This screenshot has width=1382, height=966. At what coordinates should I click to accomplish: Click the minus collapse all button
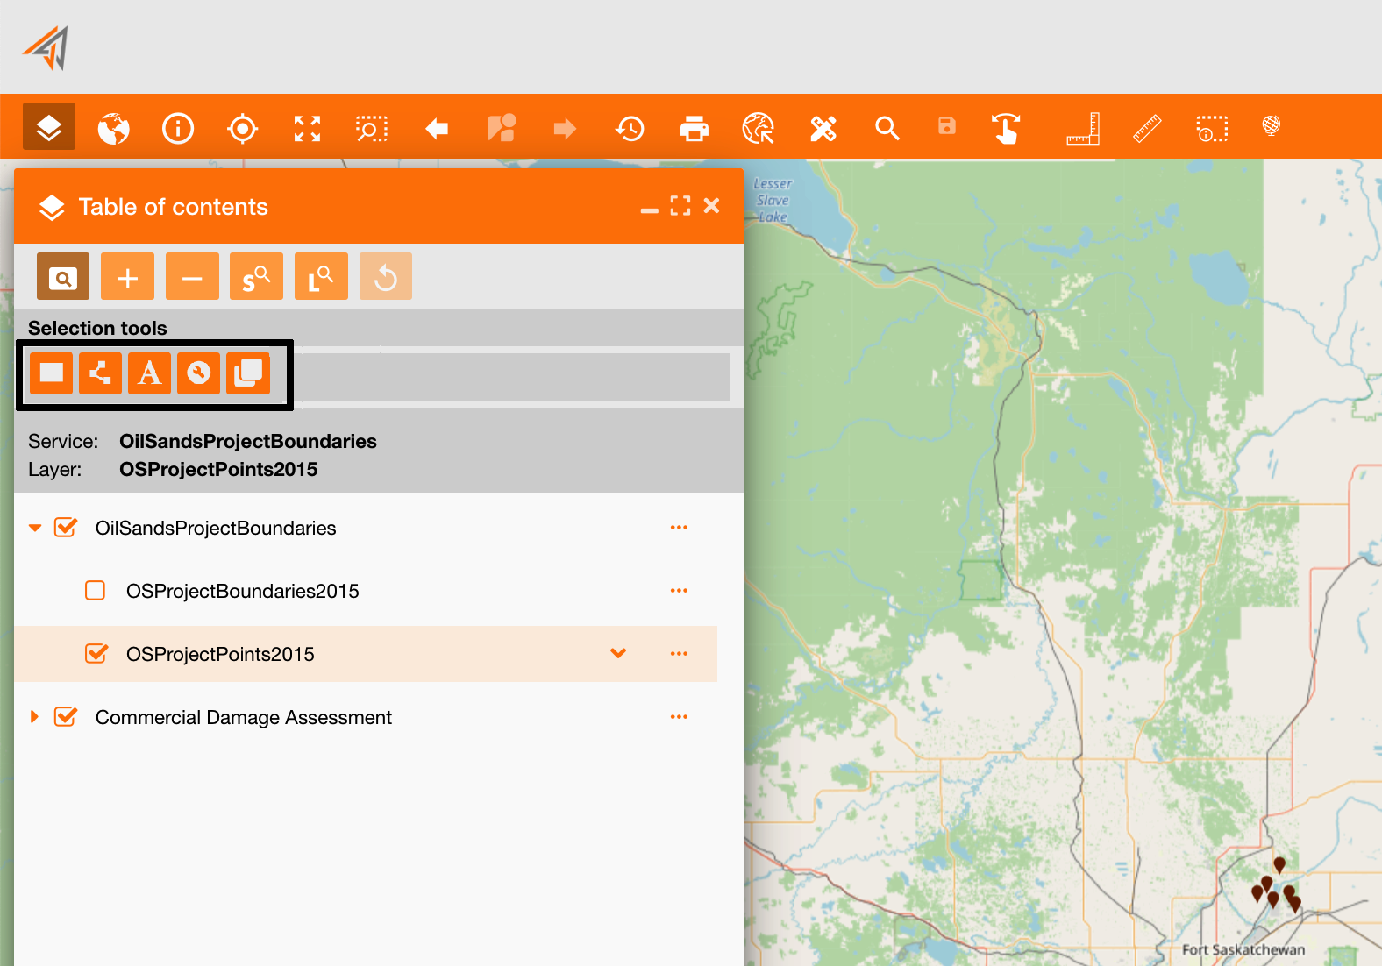coord(192,277)
